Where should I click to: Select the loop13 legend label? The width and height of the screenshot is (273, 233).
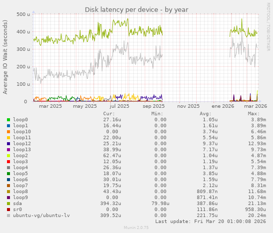[x=22, y=150]
